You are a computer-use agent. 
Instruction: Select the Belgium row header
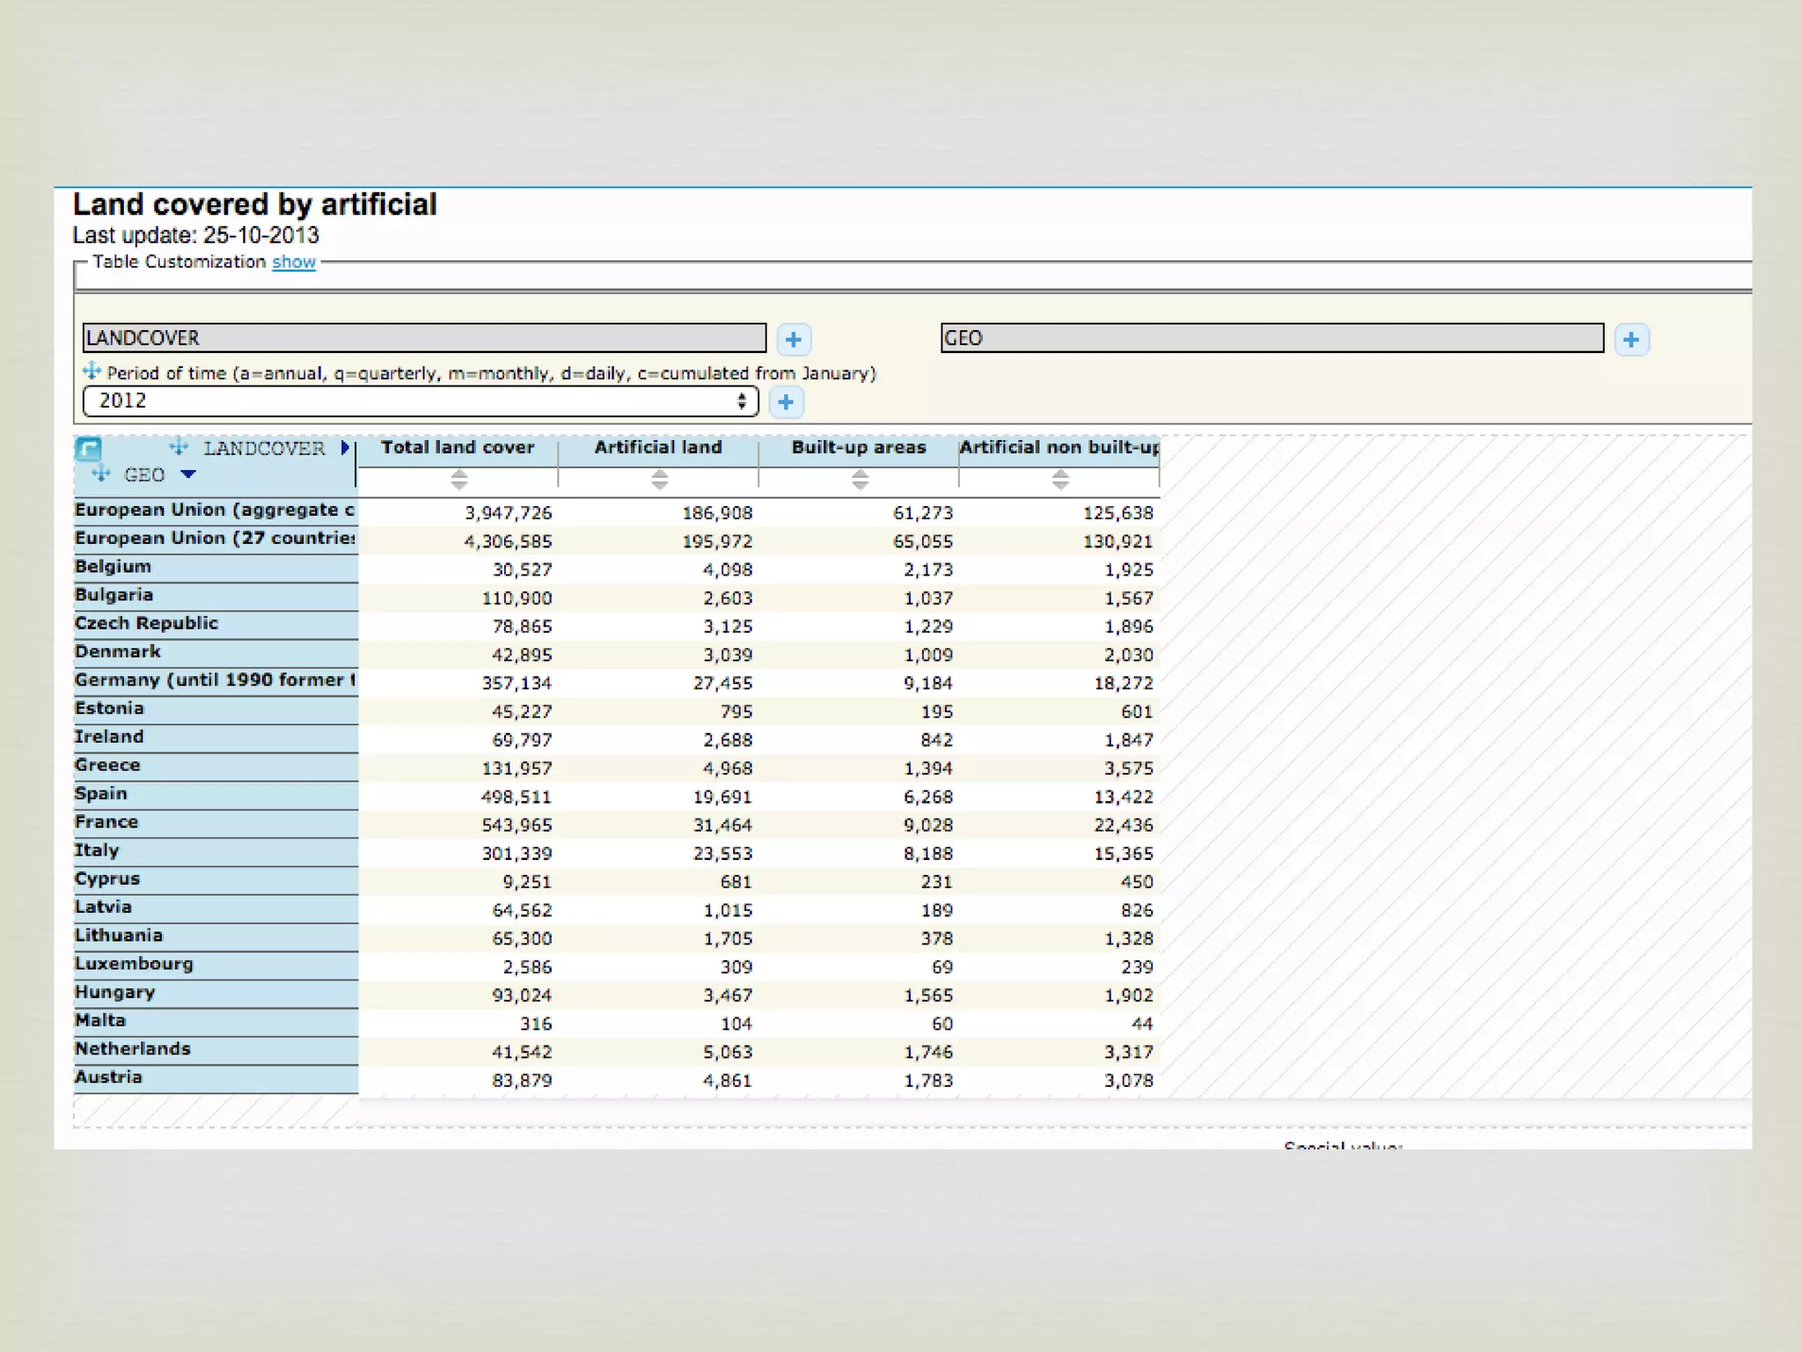pyautogui.click(x=114, y=567)
